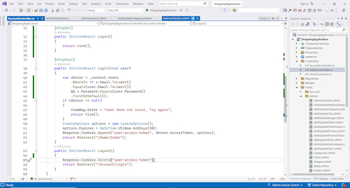350x188 pixels.
Task: Click Start Without Debugging outline play icon
Action: 181,10
